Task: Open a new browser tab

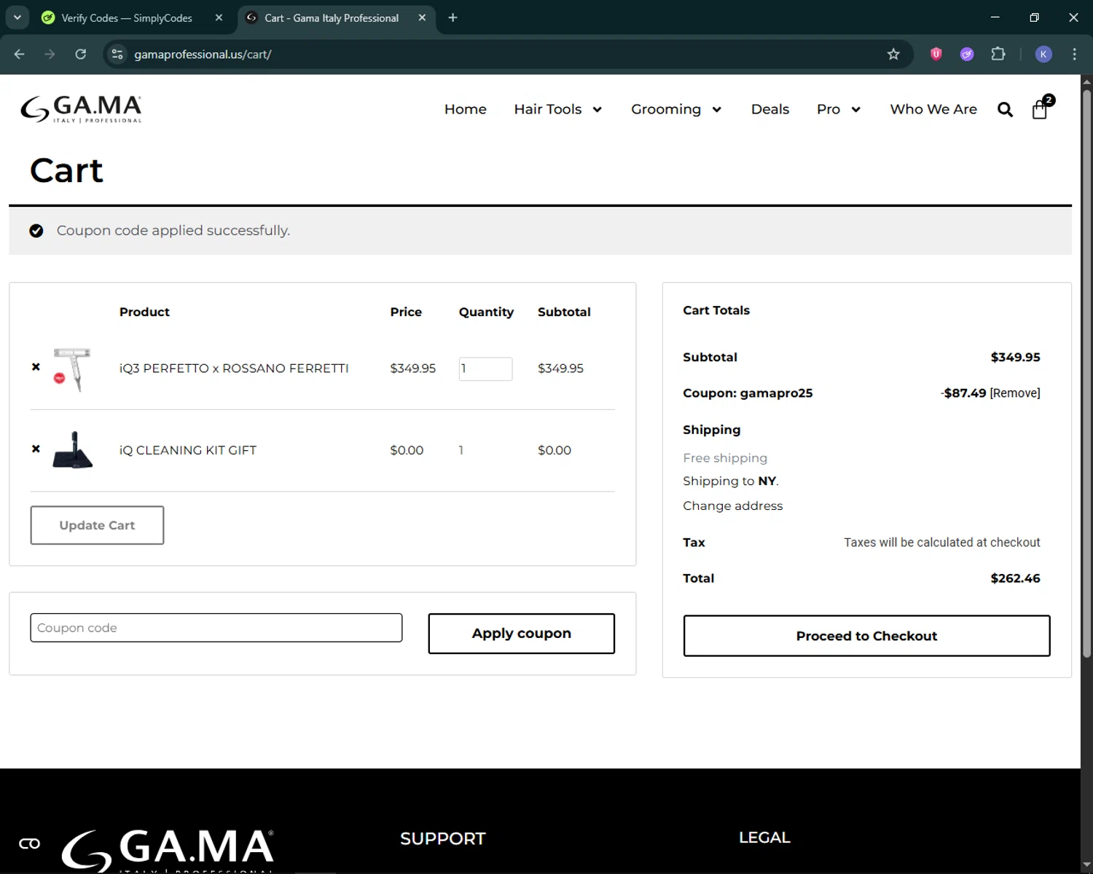Action: tap(453, 17)
